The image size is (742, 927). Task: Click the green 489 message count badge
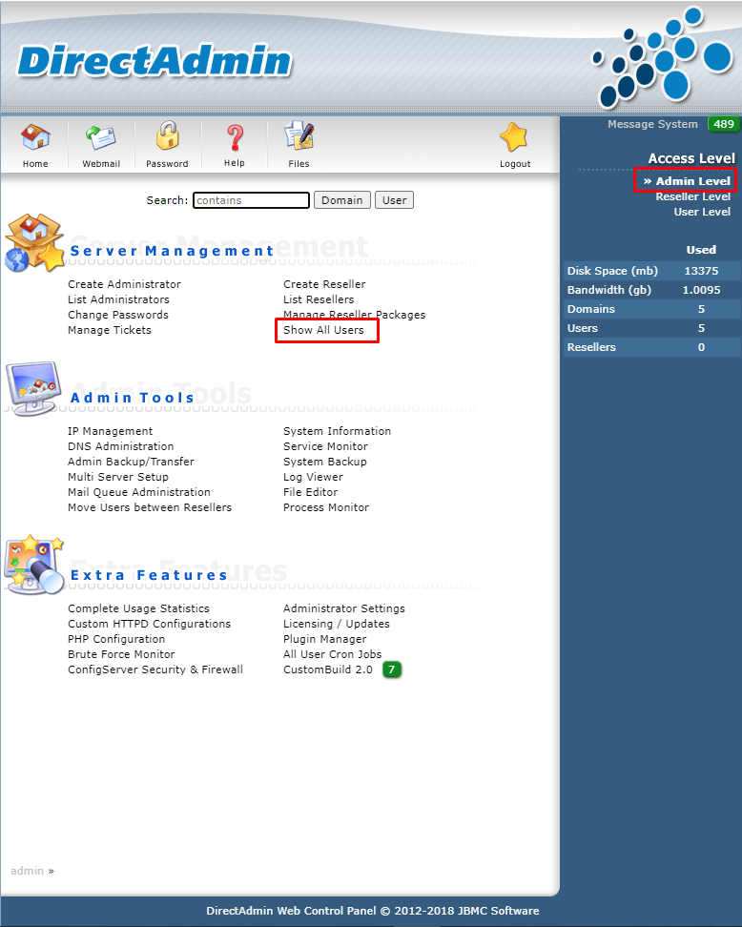(723, 125)
